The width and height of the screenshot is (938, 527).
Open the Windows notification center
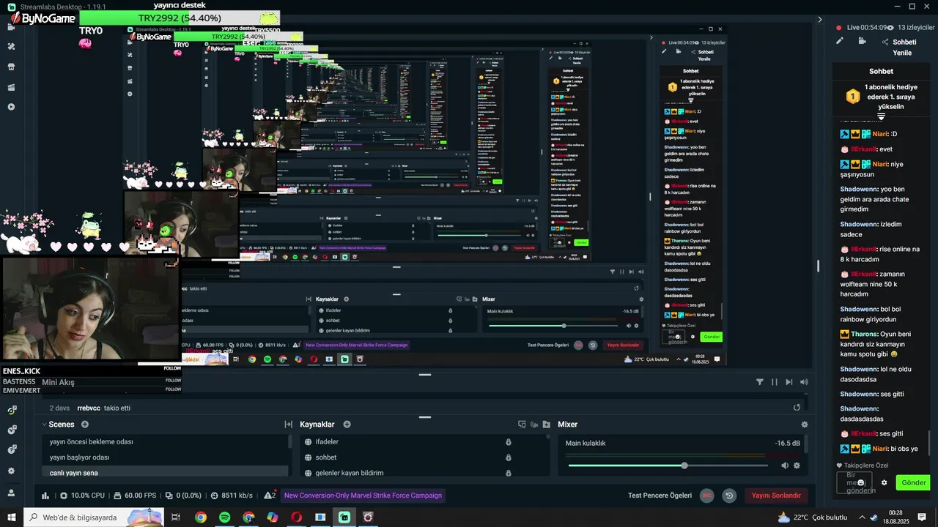[922, 517]
